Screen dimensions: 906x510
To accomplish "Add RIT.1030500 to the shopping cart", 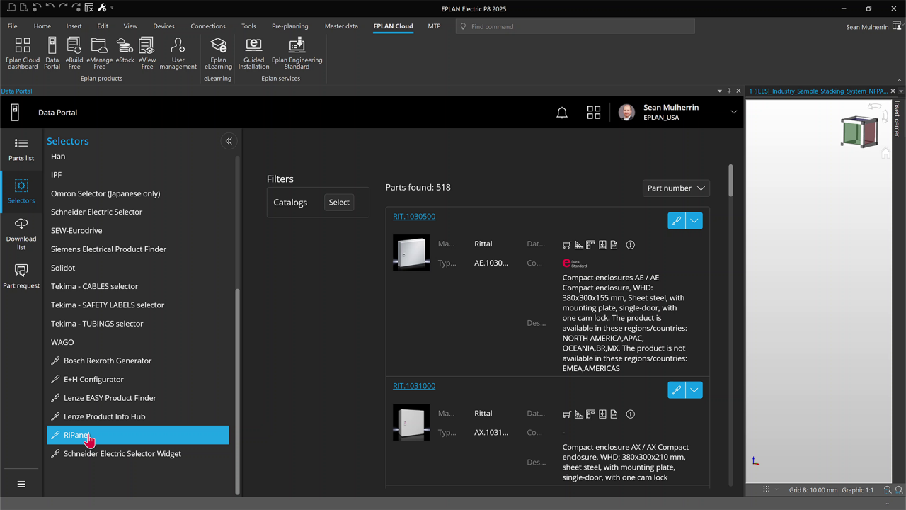I will (566, 244).
